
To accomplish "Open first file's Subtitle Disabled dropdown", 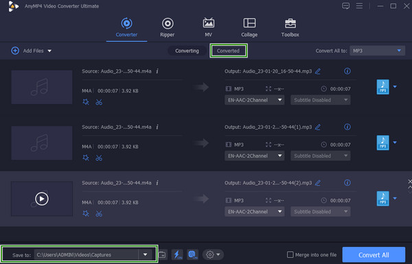I will [320, 100].
